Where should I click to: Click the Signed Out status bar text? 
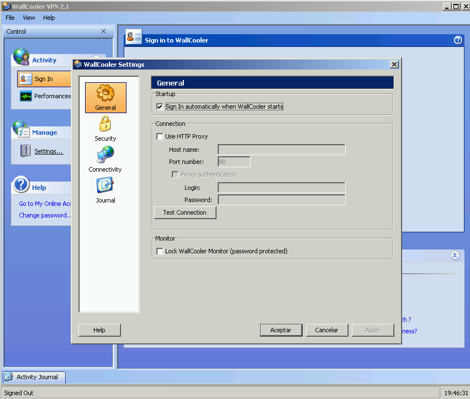tap(19, 393)
